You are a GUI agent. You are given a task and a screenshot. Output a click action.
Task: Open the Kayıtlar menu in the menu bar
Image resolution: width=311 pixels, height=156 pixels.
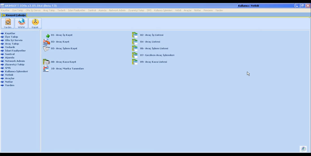point(5,10)
